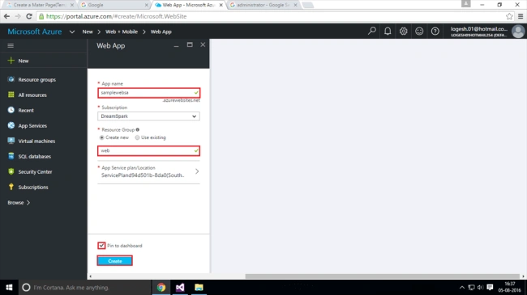This screenshot has height=295, width=527.
Task: Open the notifications bell
Action: [388, 32]
